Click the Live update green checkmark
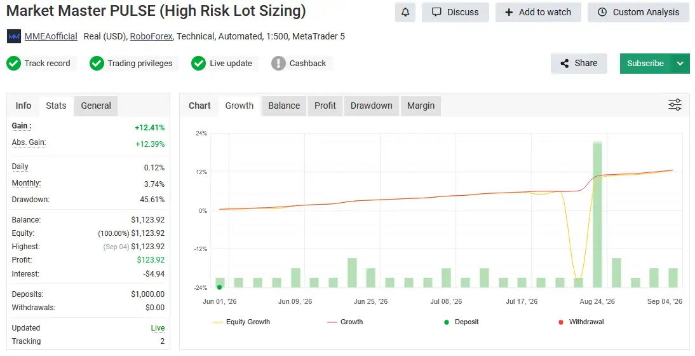This screenshot has width=695, height=356. 199,64
